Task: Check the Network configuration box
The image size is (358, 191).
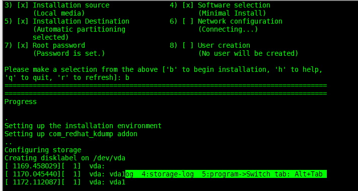Action: [x=188, y=21]
